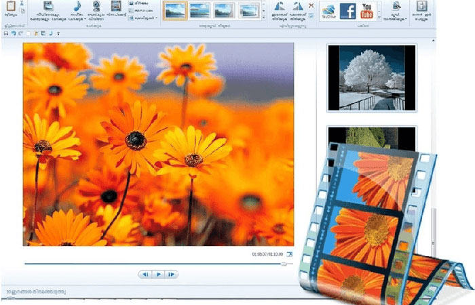Click the Snapshot filmstrip icon
475x305 pixels.
tap(116, 7)
